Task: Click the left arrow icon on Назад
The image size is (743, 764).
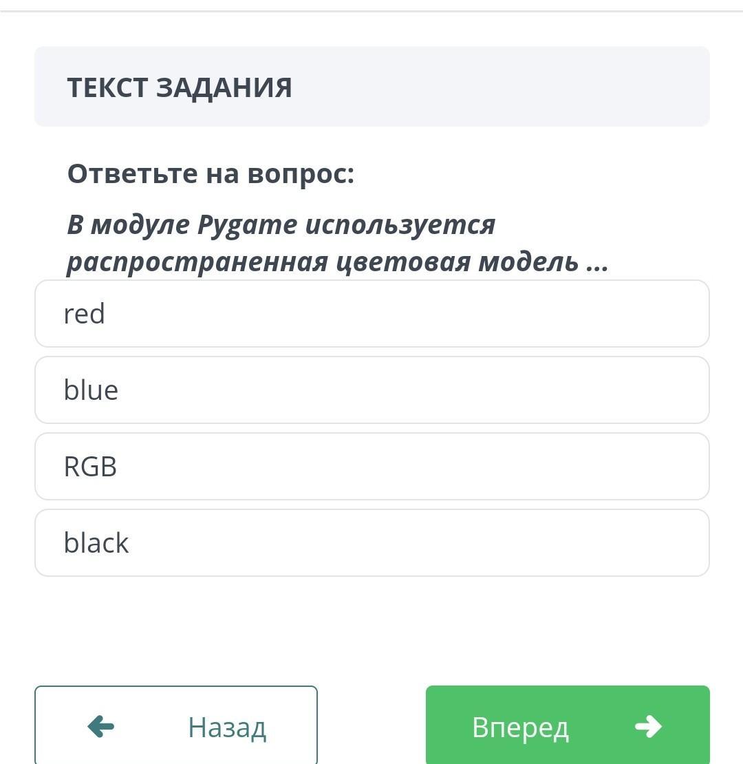Action: click(x=101, y=726)
